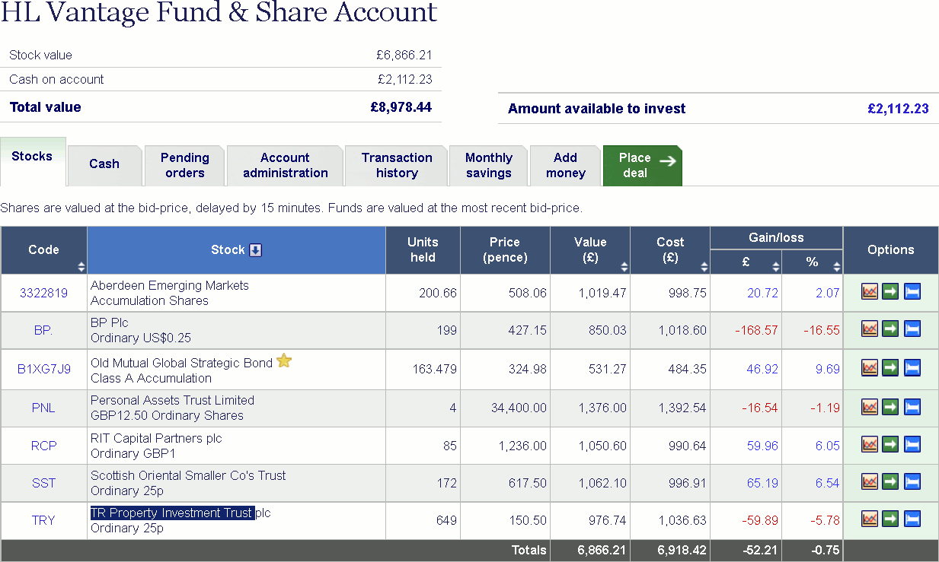Screen dimensions: 939x562
Task: Open chart icon for TR Property Investment Trust
Action: [870, 519]
